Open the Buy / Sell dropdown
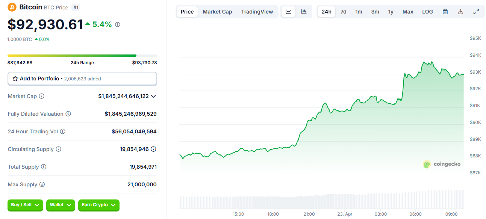Screen dimensions: 486x219 pos(25,205)
